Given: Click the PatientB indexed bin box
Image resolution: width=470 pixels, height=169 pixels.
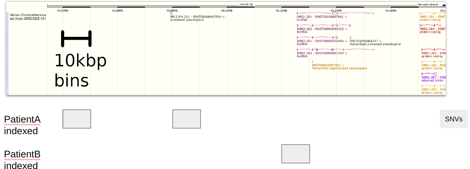Looking at the screenshot, I should pyautogui.click(x=296, y=154).
